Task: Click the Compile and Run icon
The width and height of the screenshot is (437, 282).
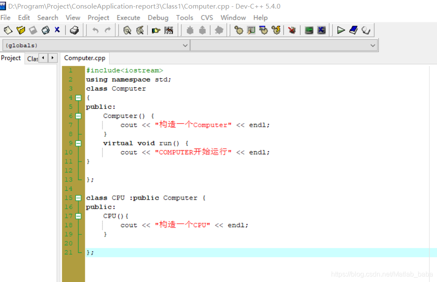Action: coord(263,30)
